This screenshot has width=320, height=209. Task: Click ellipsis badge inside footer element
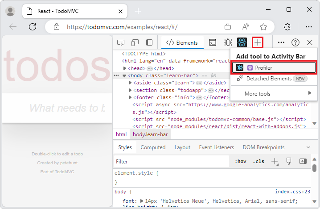click(x=199, y=97)
